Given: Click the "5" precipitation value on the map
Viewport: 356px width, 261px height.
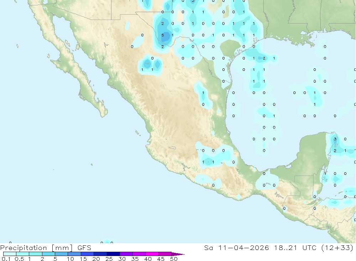Looking at the screenshot, I should pyautogui.click(x=163, y=35).
